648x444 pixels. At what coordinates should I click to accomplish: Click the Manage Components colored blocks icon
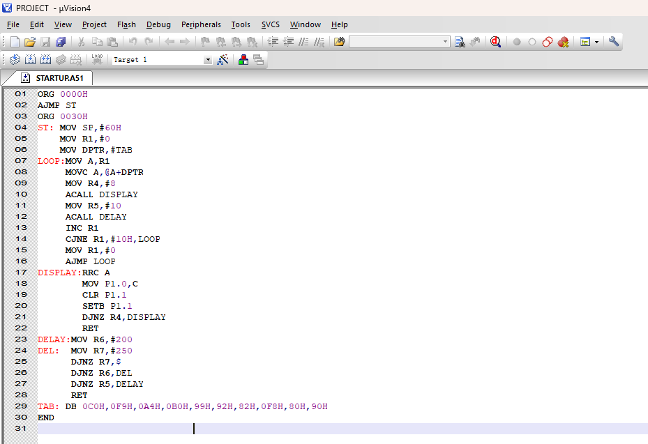tap(243, 60)
